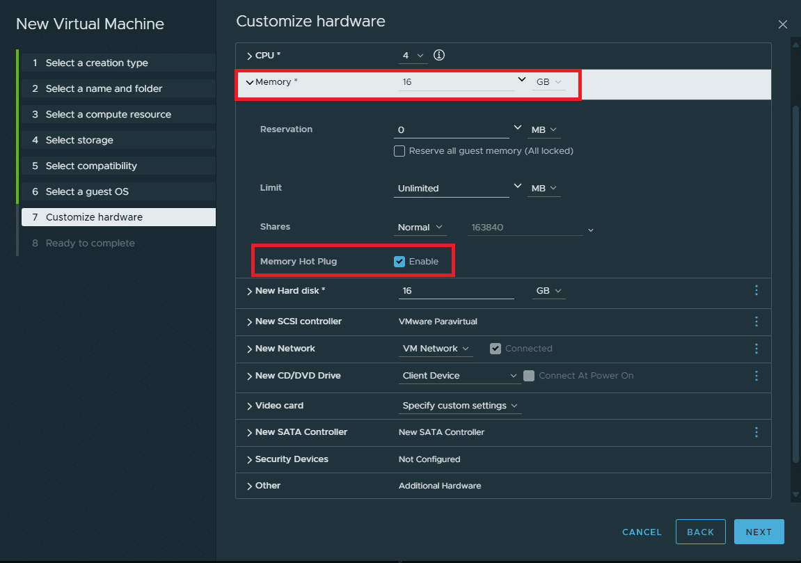Open the New SCSI controller options menu
Viewport: 801px width, 563px height.
tap(756, 322)
